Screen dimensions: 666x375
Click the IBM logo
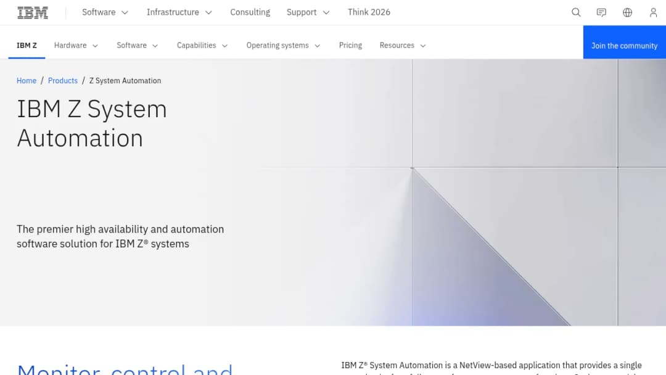coord(33,12)
